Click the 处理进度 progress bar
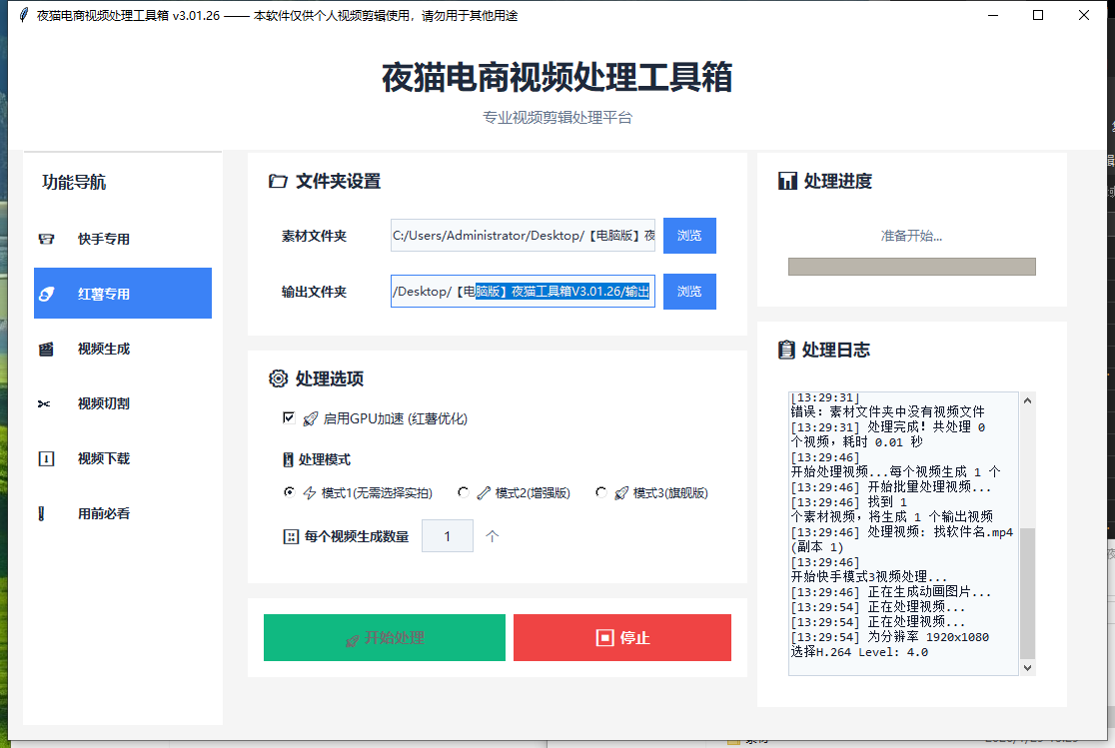The width and height of the screenshot is (1115, 748). [911, 266]
